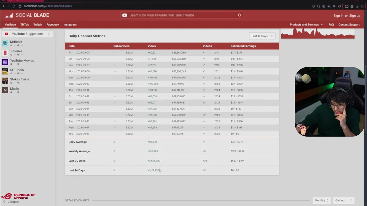367x206 pixels.
Task: Click the +2,606,092 Last 30 Days views
Action: [154, 161]
